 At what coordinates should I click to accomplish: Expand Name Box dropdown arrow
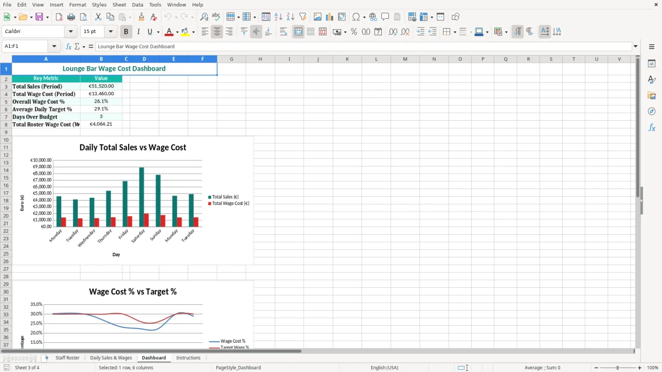54,47
